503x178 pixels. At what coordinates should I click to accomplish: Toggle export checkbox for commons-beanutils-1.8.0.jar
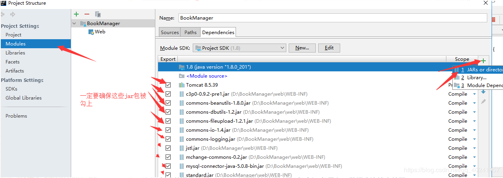coord(168,103)
